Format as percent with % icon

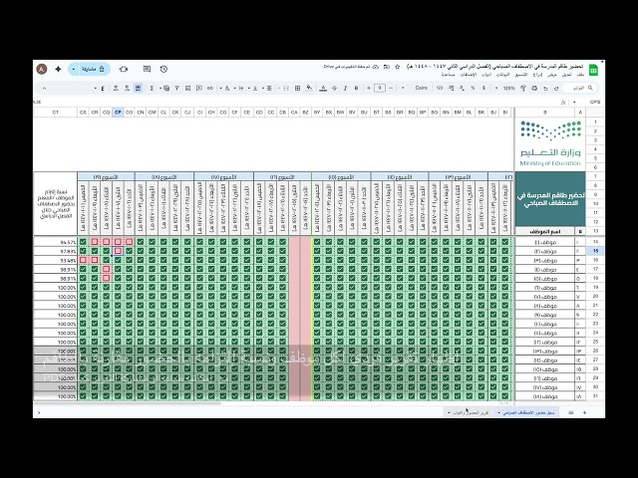pyautogui.click(x=473, y=88)
